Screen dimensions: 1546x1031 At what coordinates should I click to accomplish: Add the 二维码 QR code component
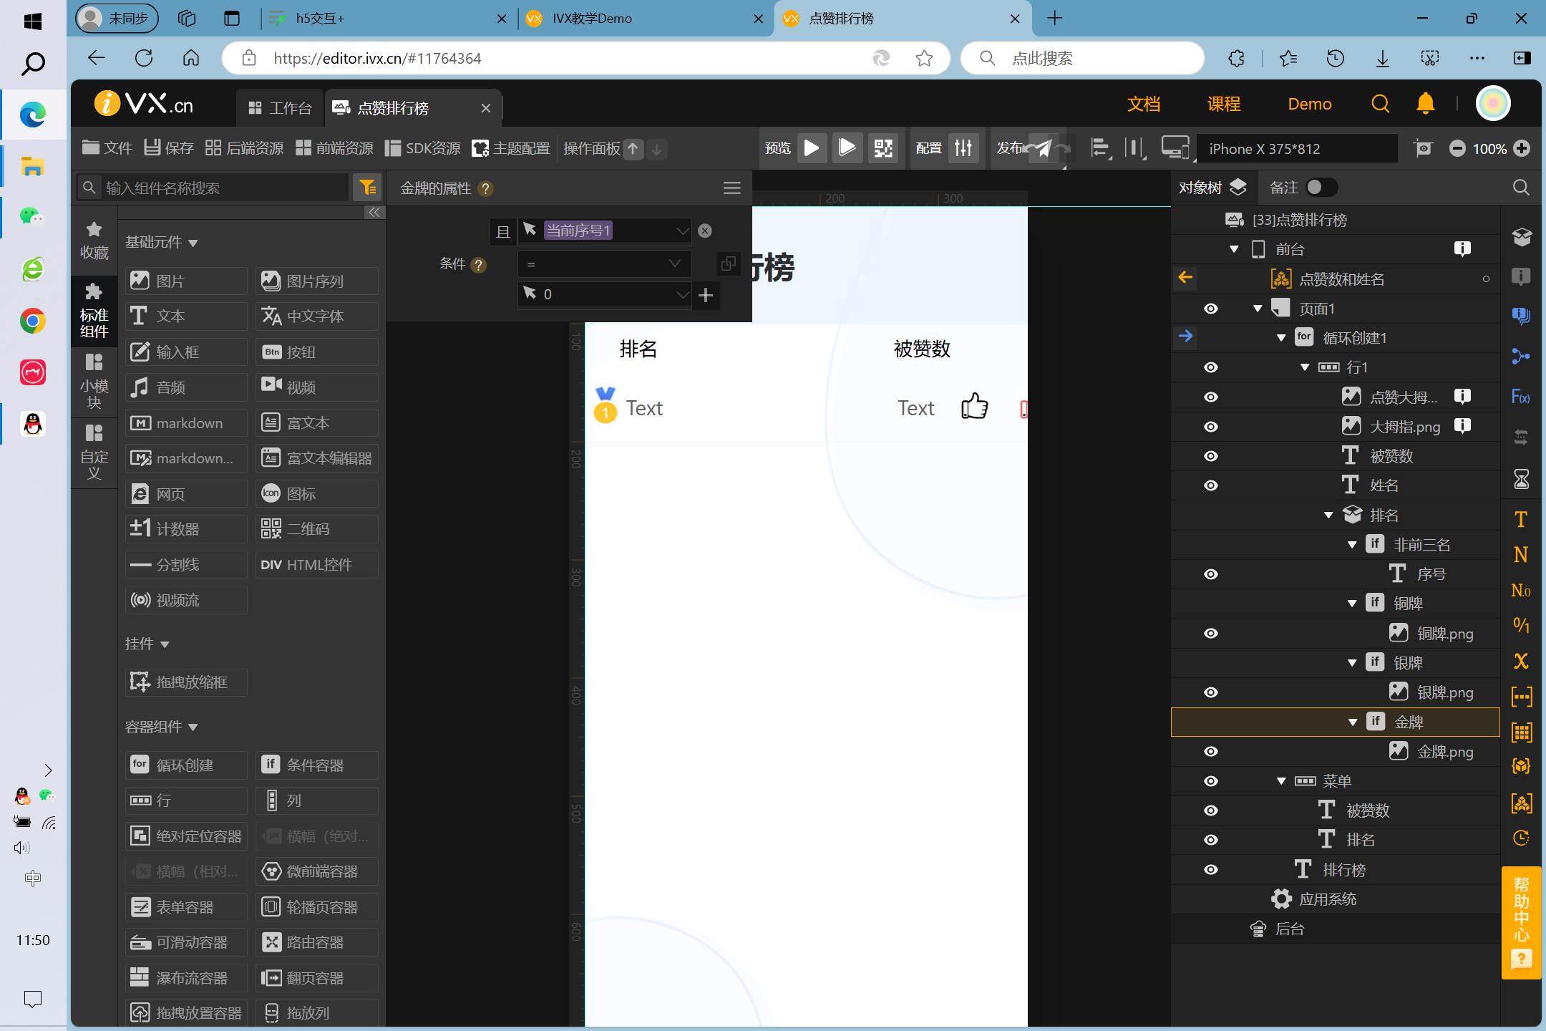tap(316, 528)
